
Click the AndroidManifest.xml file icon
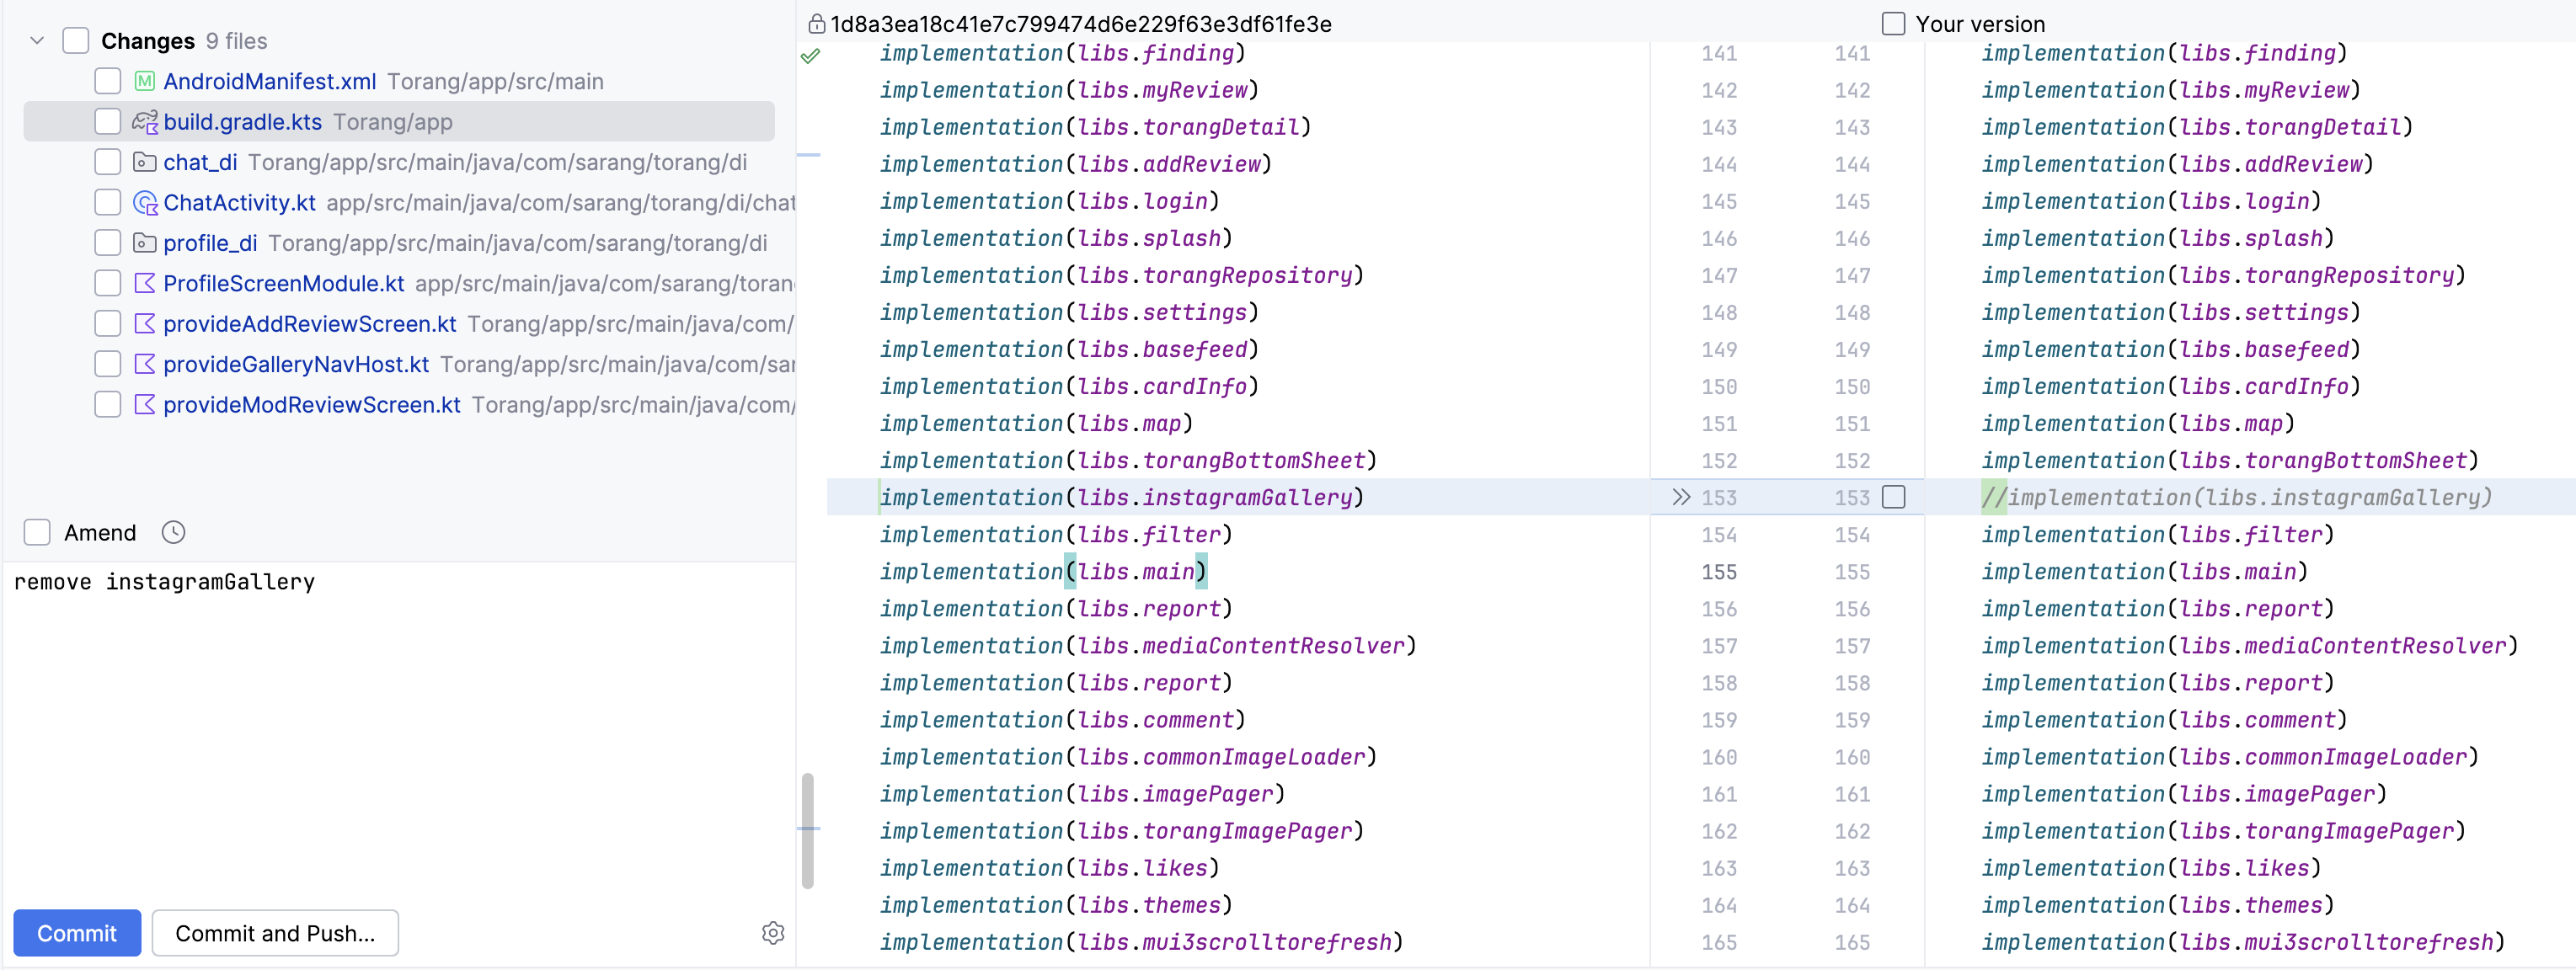pyautogui.click(x=145, y=81)
